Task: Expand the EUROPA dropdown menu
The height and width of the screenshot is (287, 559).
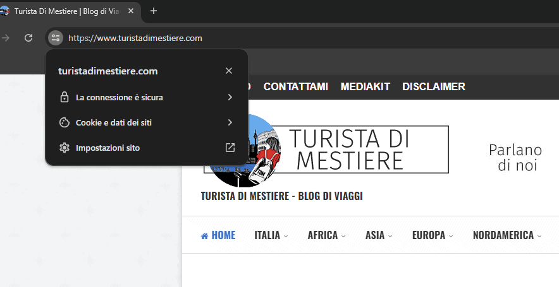Action: [x=433, y=235]
